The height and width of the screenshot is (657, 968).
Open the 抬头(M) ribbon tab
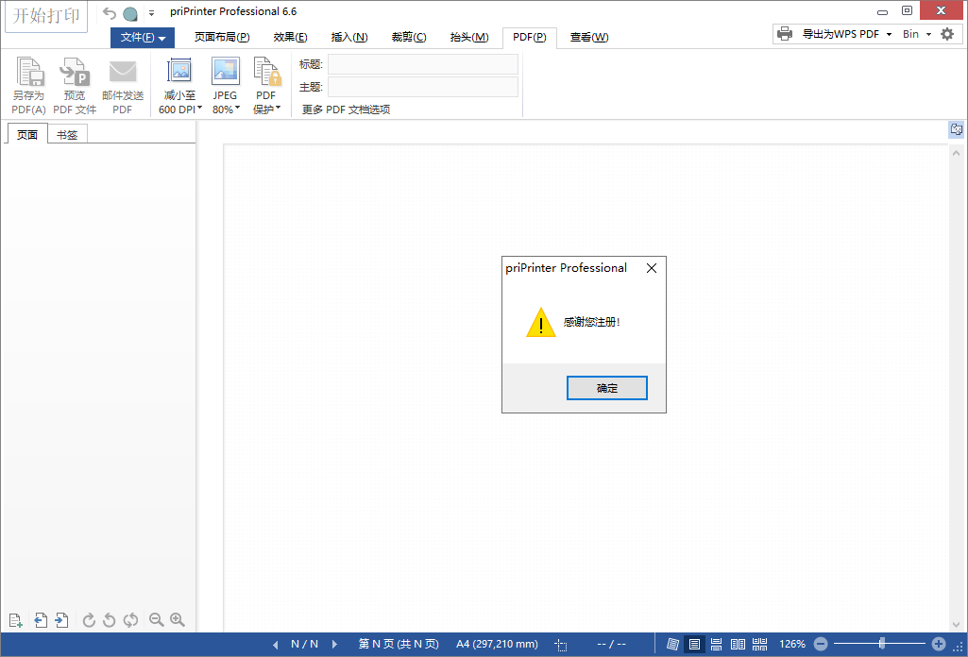pos(469,37)
